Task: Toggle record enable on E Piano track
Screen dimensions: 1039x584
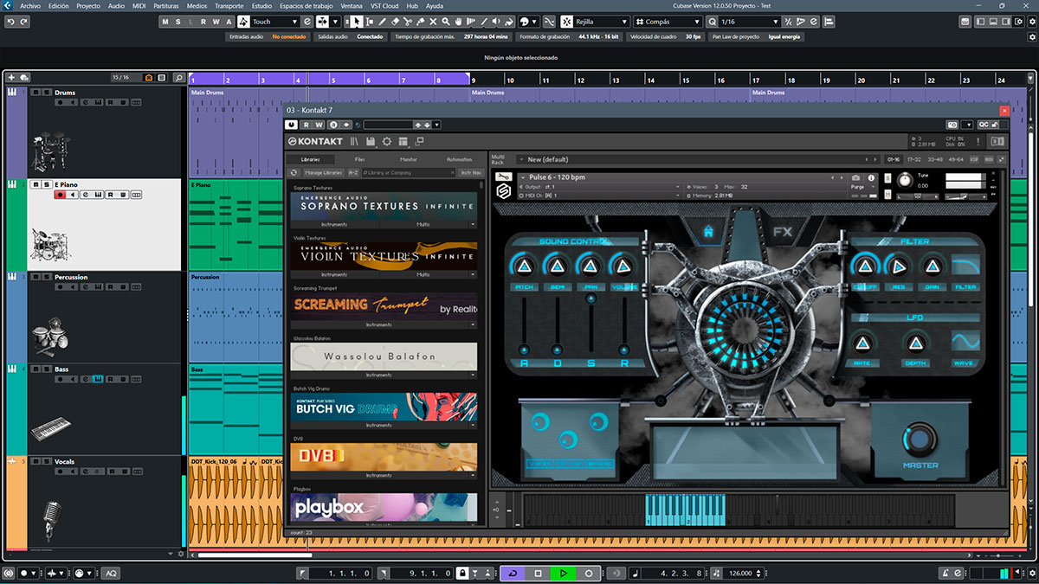Action: [x=61, y=195]
